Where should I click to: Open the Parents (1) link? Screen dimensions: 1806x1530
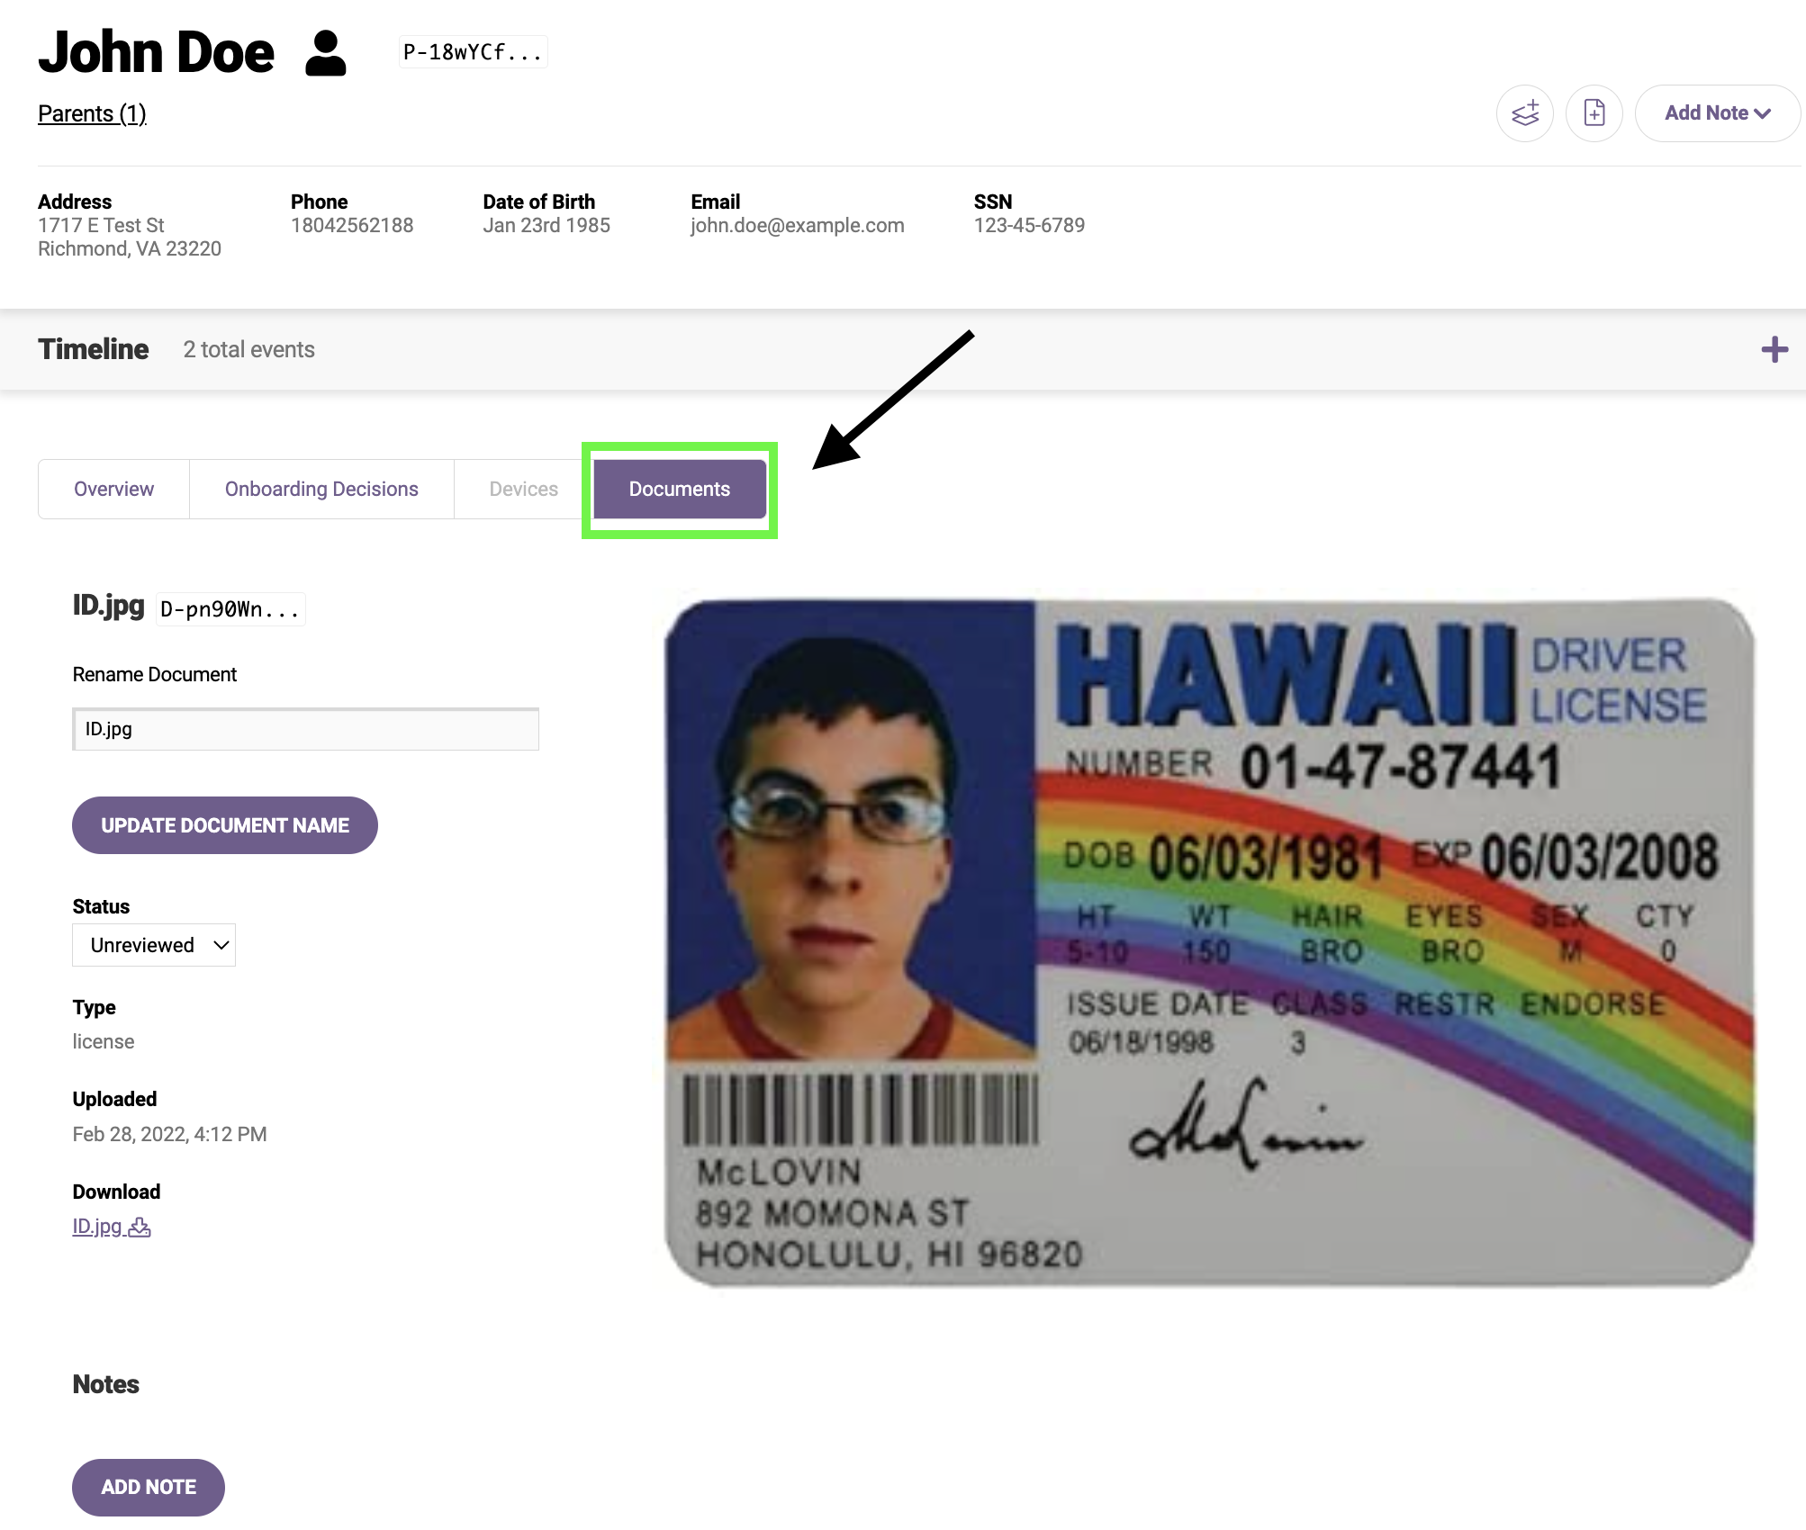92,113
